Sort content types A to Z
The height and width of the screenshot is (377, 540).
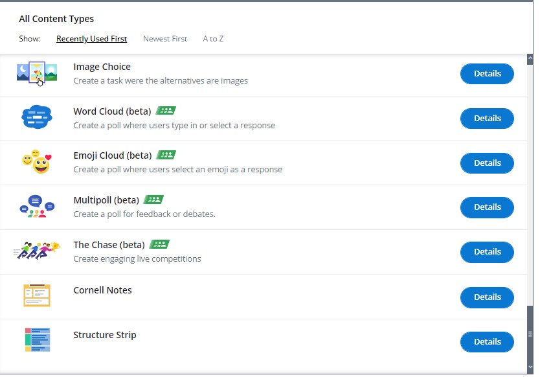pyautogui.click(x=213, y=39)
